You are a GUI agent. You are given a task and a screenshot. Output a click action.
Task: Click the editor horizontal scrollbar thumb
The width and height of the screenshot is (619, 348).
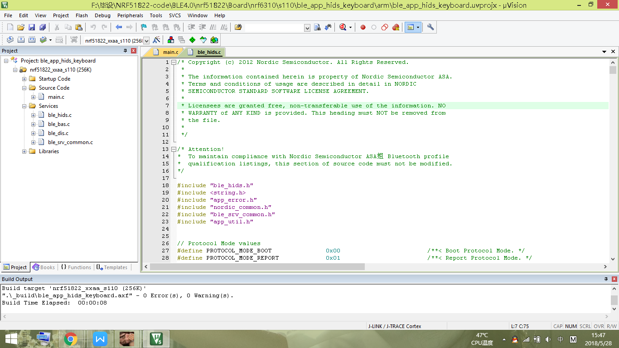coord(257,266)
